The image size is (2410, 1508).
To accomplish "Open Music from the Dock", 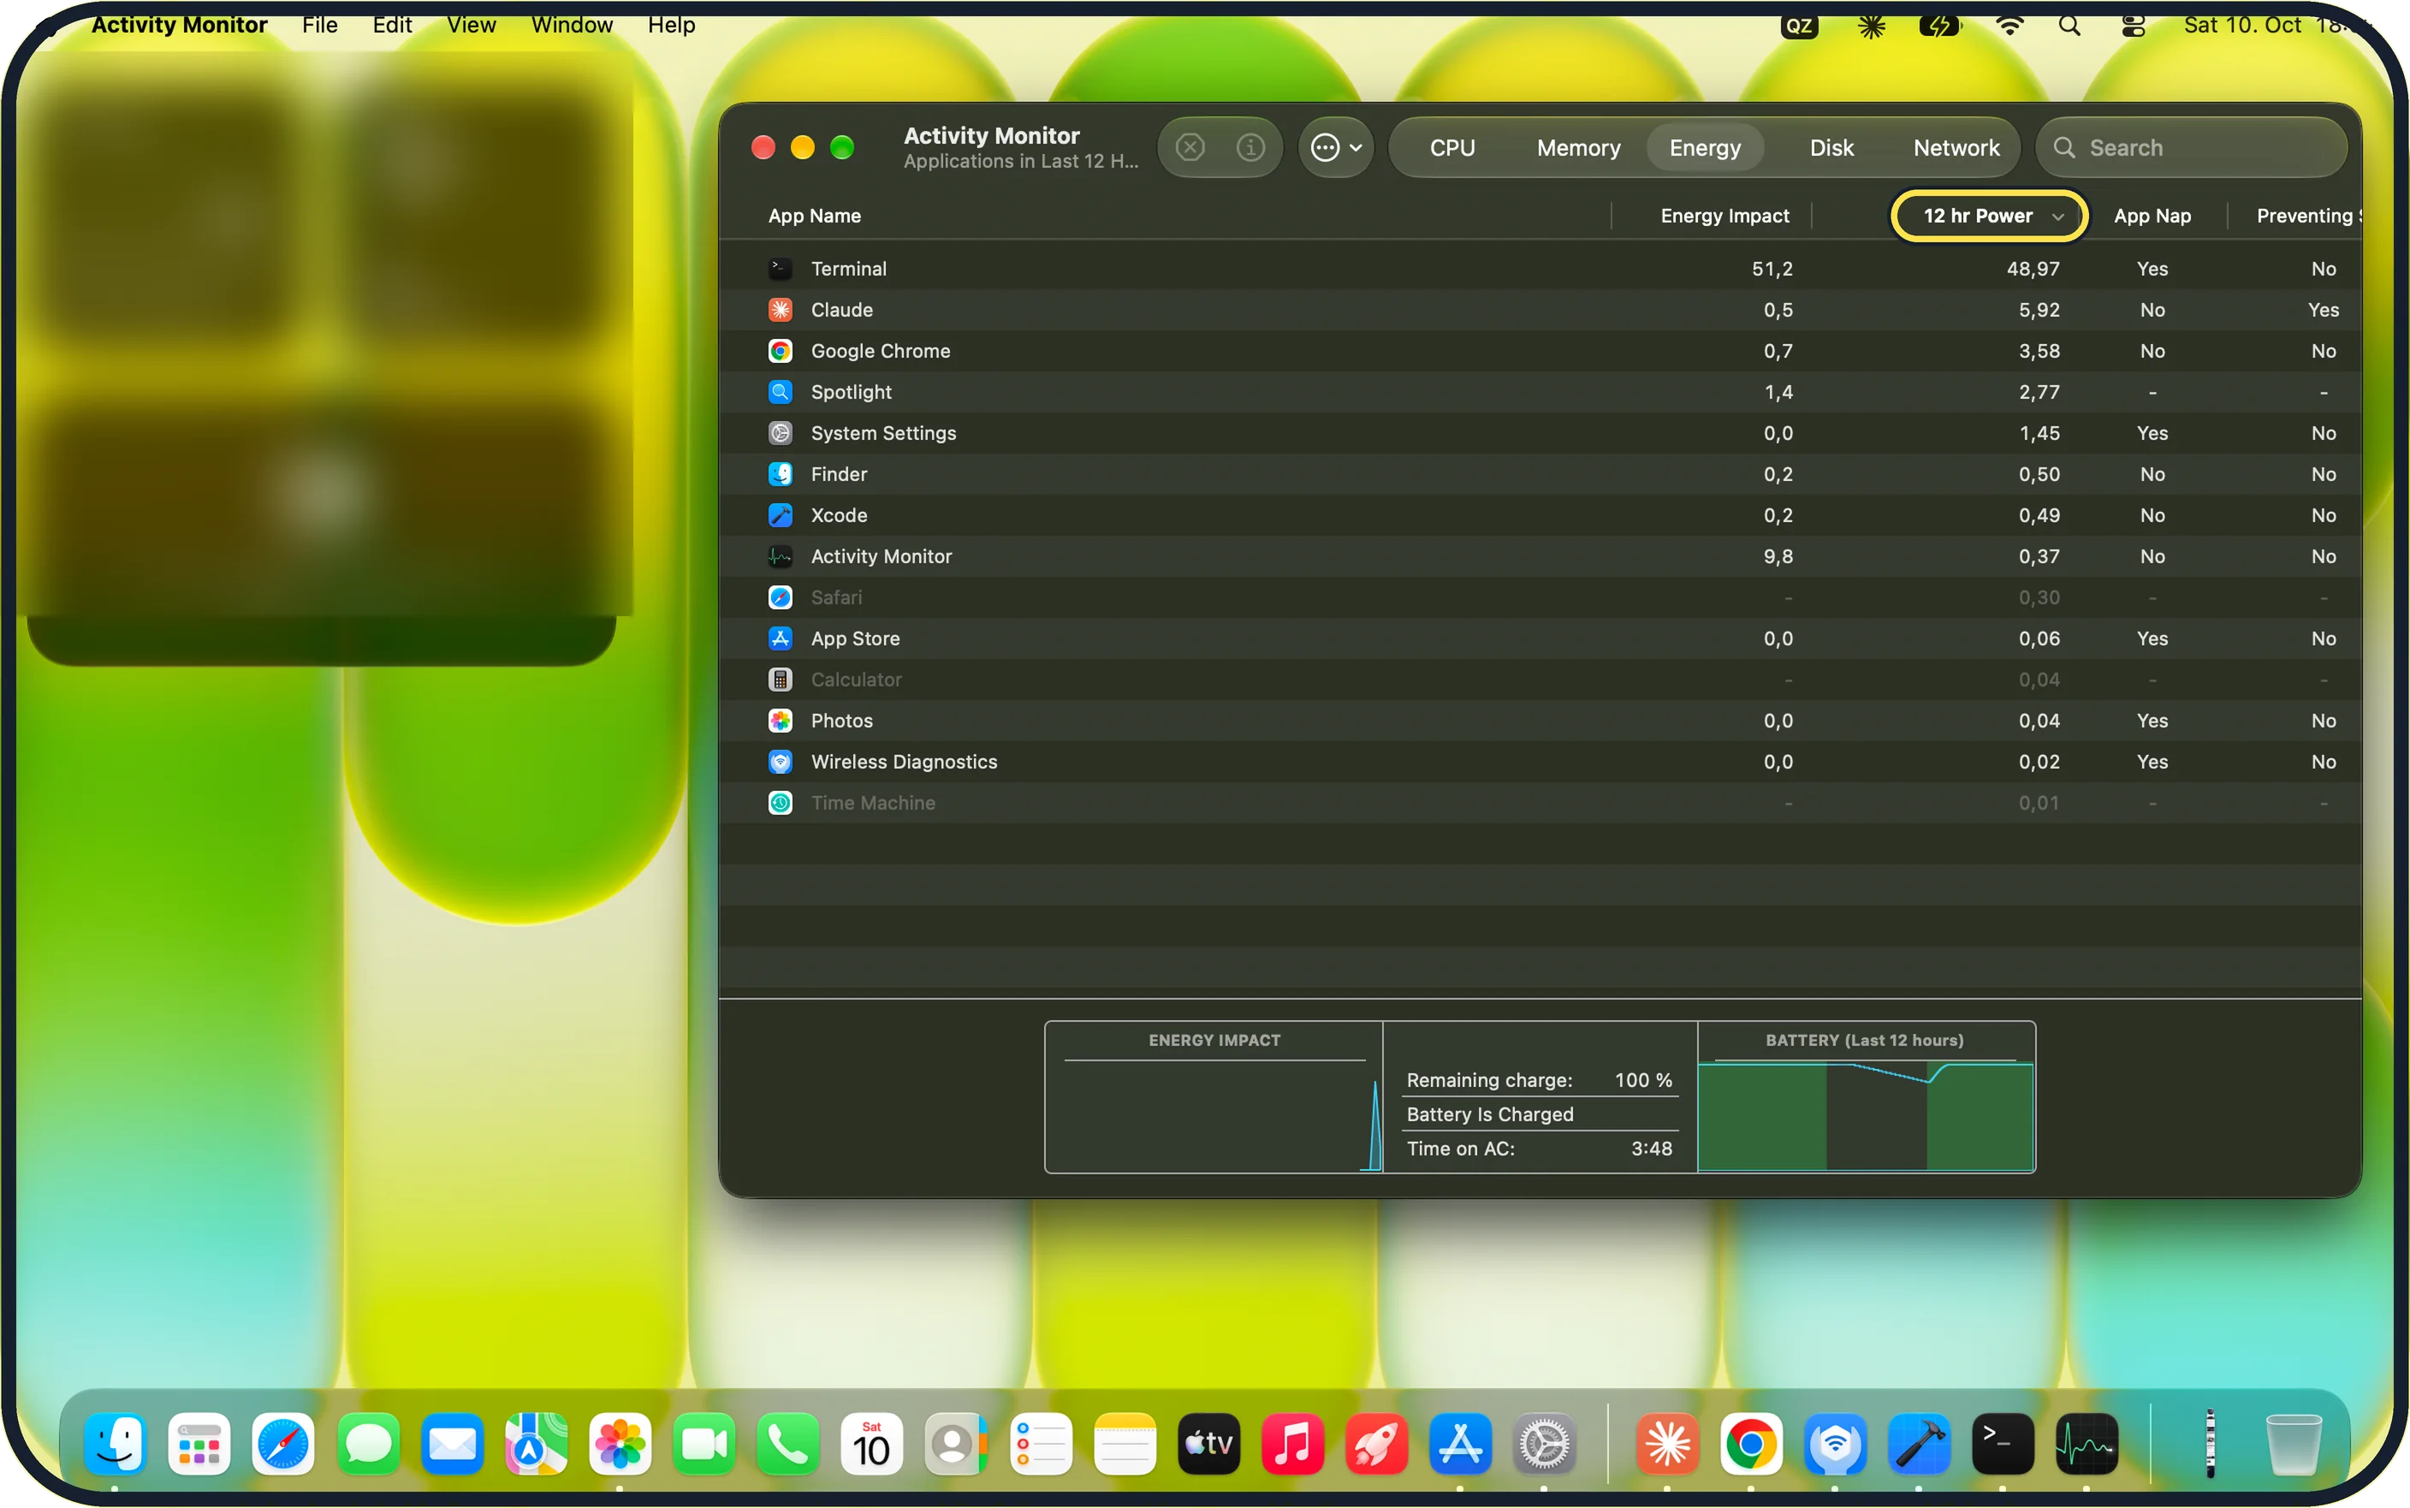I will (1292, 1443).
